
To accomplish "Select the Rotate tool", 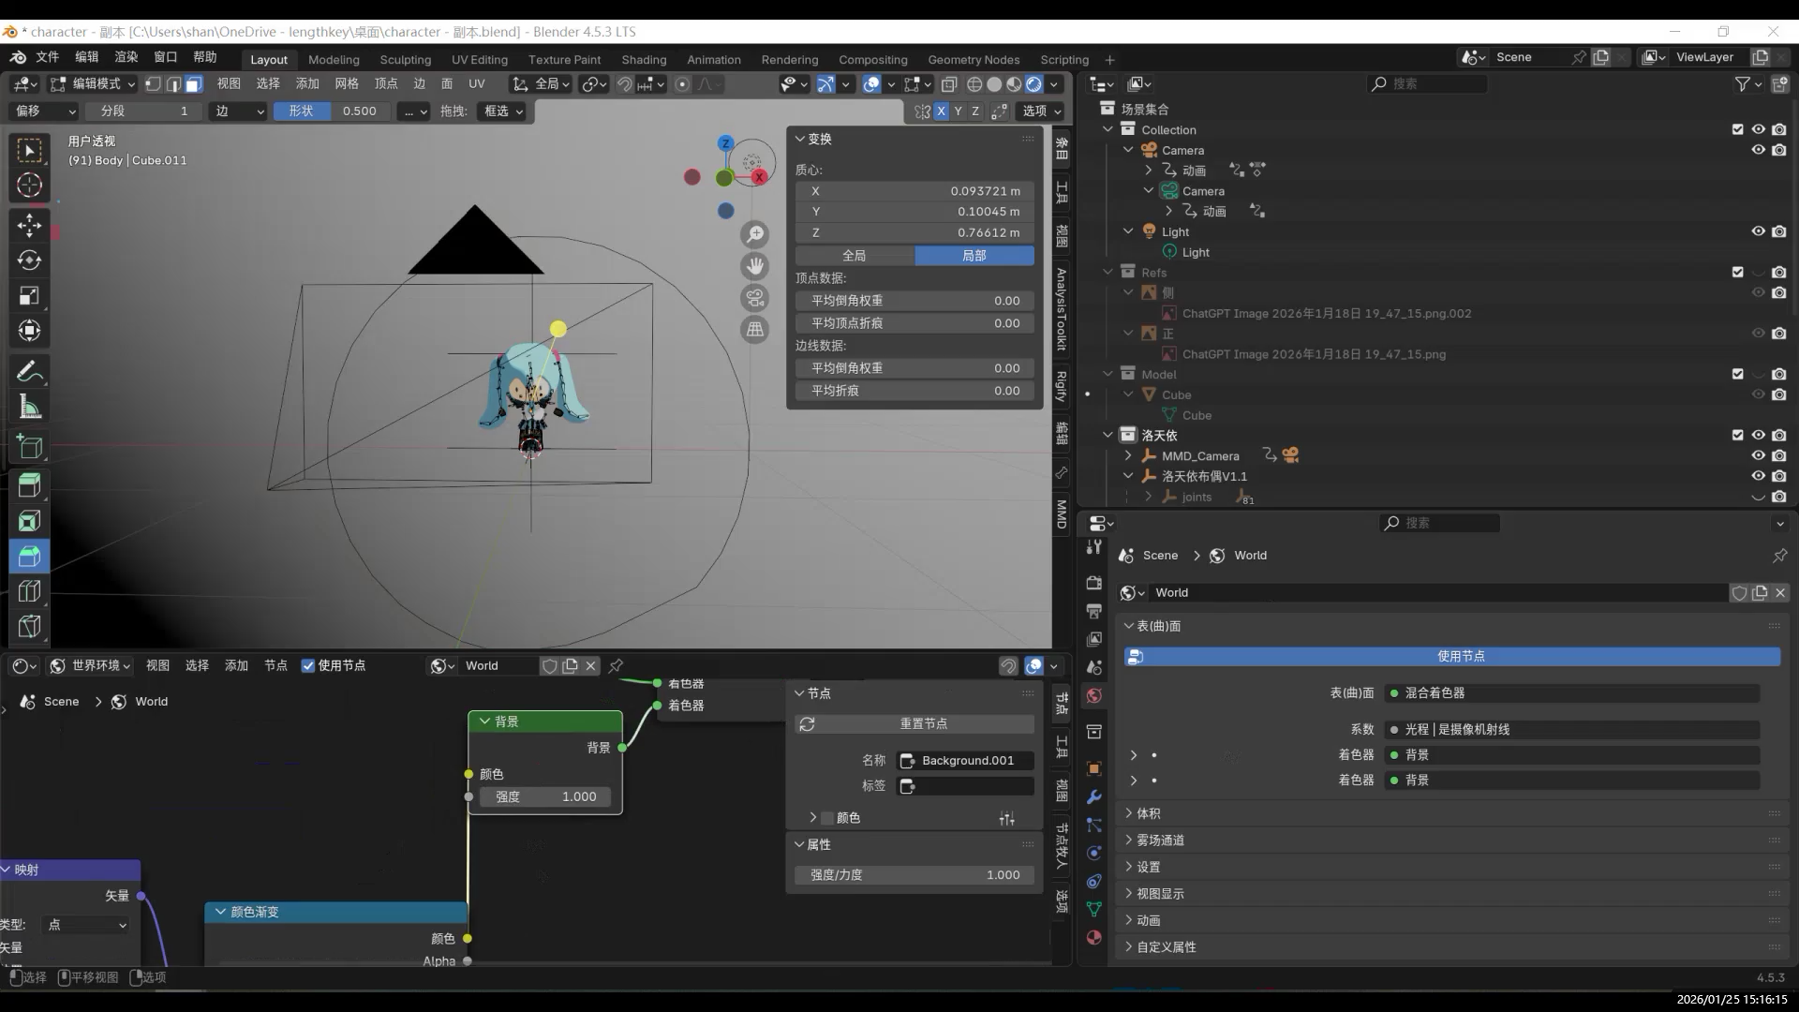I will click(29, 260).
